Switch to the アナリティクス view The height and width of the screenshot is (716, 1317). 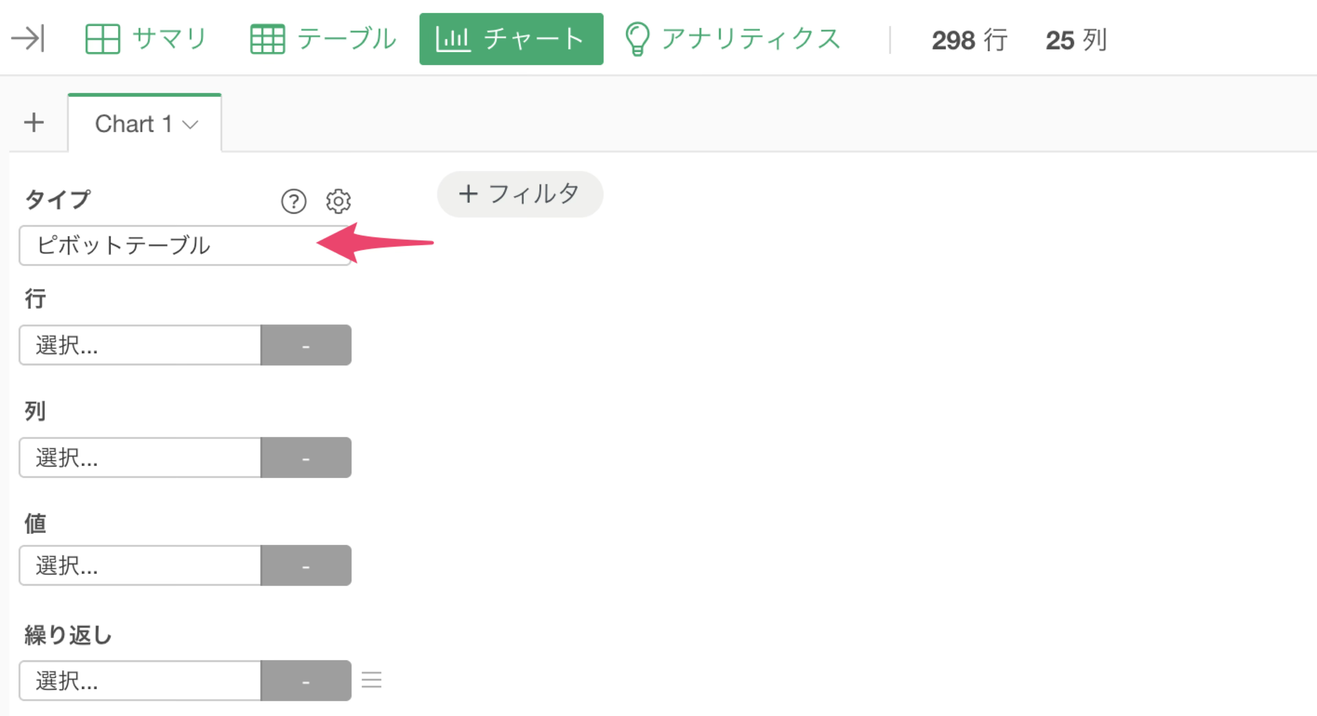pyautogui.click(x=732, y=39)
